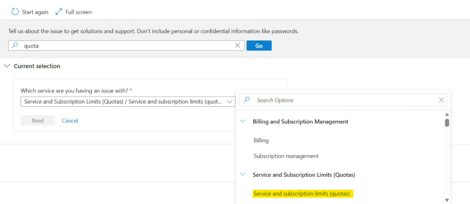
Task: Click the Full screen expand icon
Action: [58, 12]
